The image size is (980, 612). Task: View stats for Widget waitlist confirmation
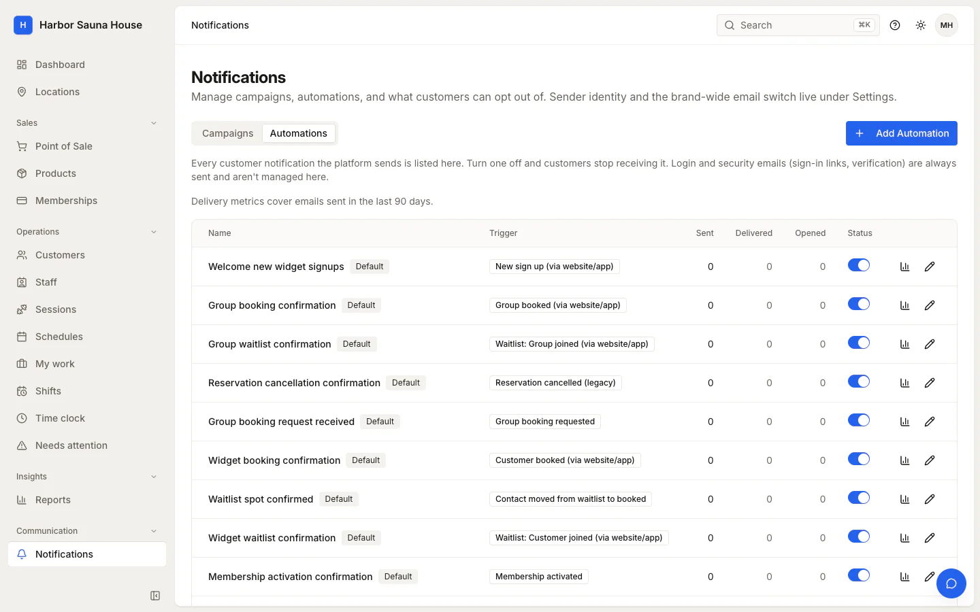pyautogui.click(x=904, y=538)
